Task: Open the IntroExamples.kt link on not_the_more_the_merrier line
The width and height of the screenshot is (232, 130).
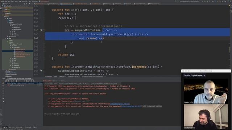Action: coord(131,106)
